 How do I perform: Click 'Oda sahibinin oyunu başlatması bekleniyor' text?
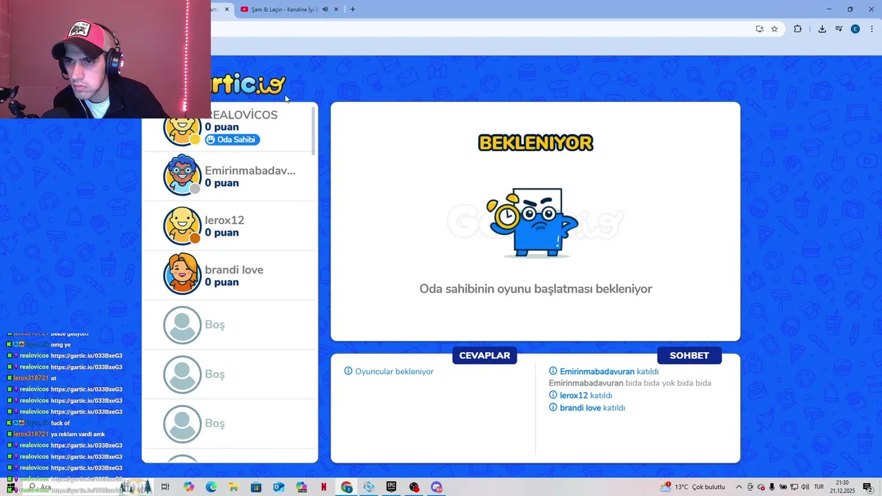click(535, 289)
